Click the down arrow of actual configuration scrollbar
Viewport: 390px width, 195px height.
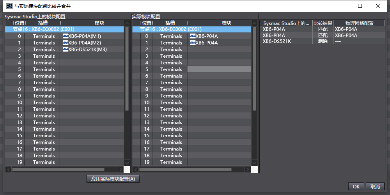[x=254, y=163]
